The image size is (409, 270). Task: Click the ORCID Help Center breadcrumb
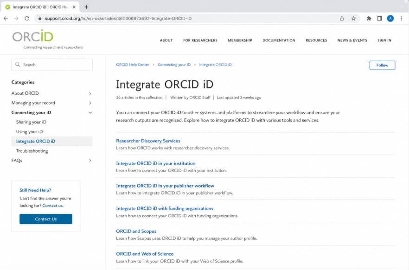click(133, 64)
